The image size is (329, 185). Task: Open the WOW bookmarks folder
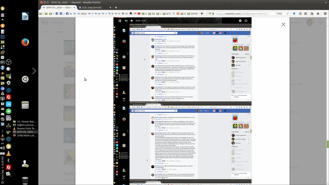[x=192, y=14]
